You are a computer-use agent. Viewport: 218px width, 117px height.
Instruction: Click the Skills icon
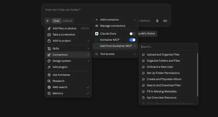click(49, 49)
